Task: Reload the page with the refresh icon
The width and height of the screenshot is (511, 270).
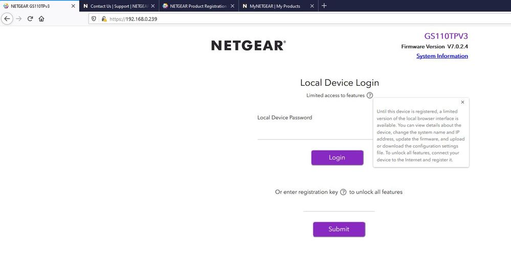Action: point(30,19)
